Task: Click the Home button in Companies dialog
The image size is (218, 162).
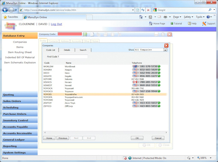Action: (x=49, y=138)
